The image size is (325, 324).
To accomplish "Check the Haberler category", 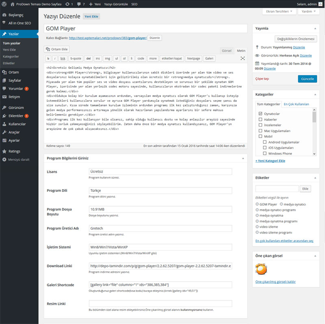I will (260, 119).
